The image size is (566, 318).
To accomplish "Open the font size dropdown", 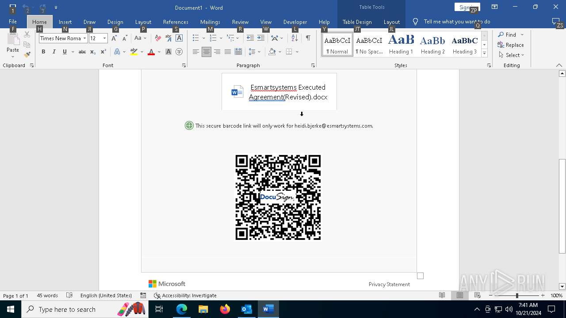I will [105, 38].
